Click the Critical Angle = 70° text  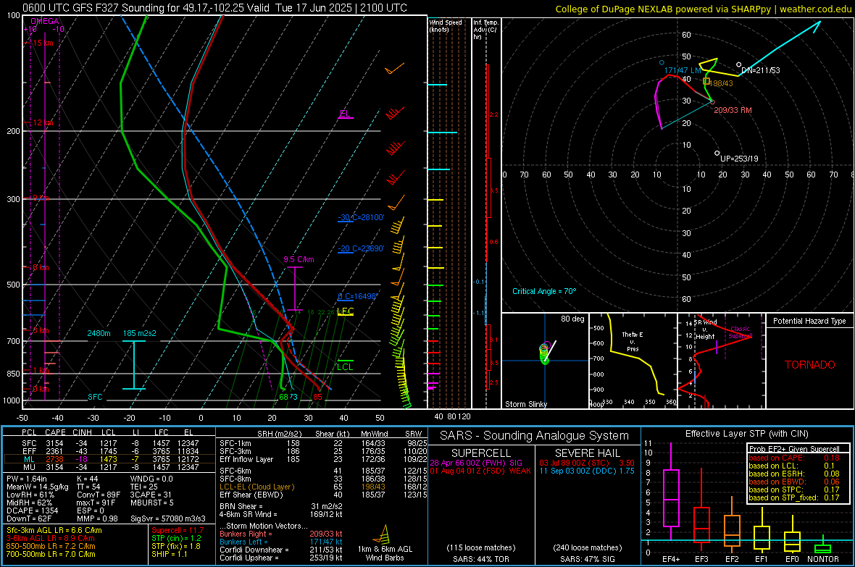click(544, 291)
